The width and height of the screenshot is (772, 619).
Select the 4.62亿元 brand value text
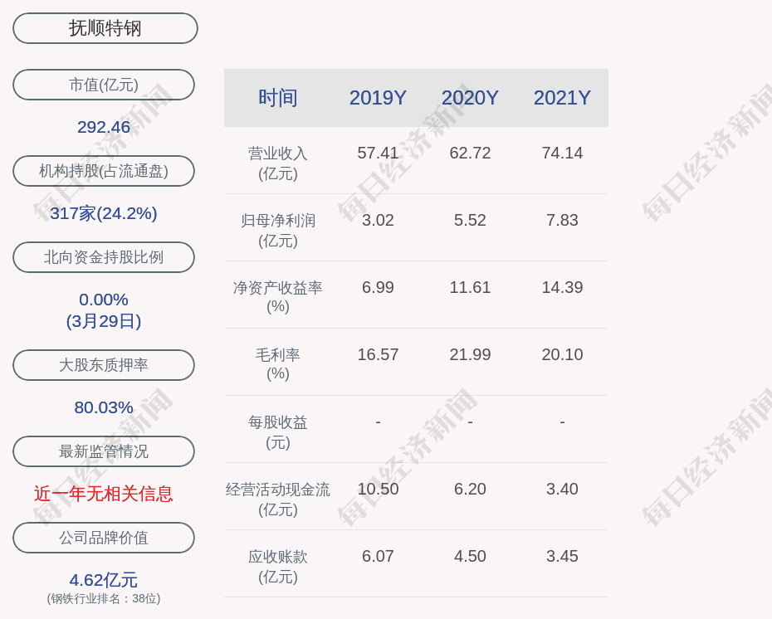pyautogui.click(x=104, y=580)
